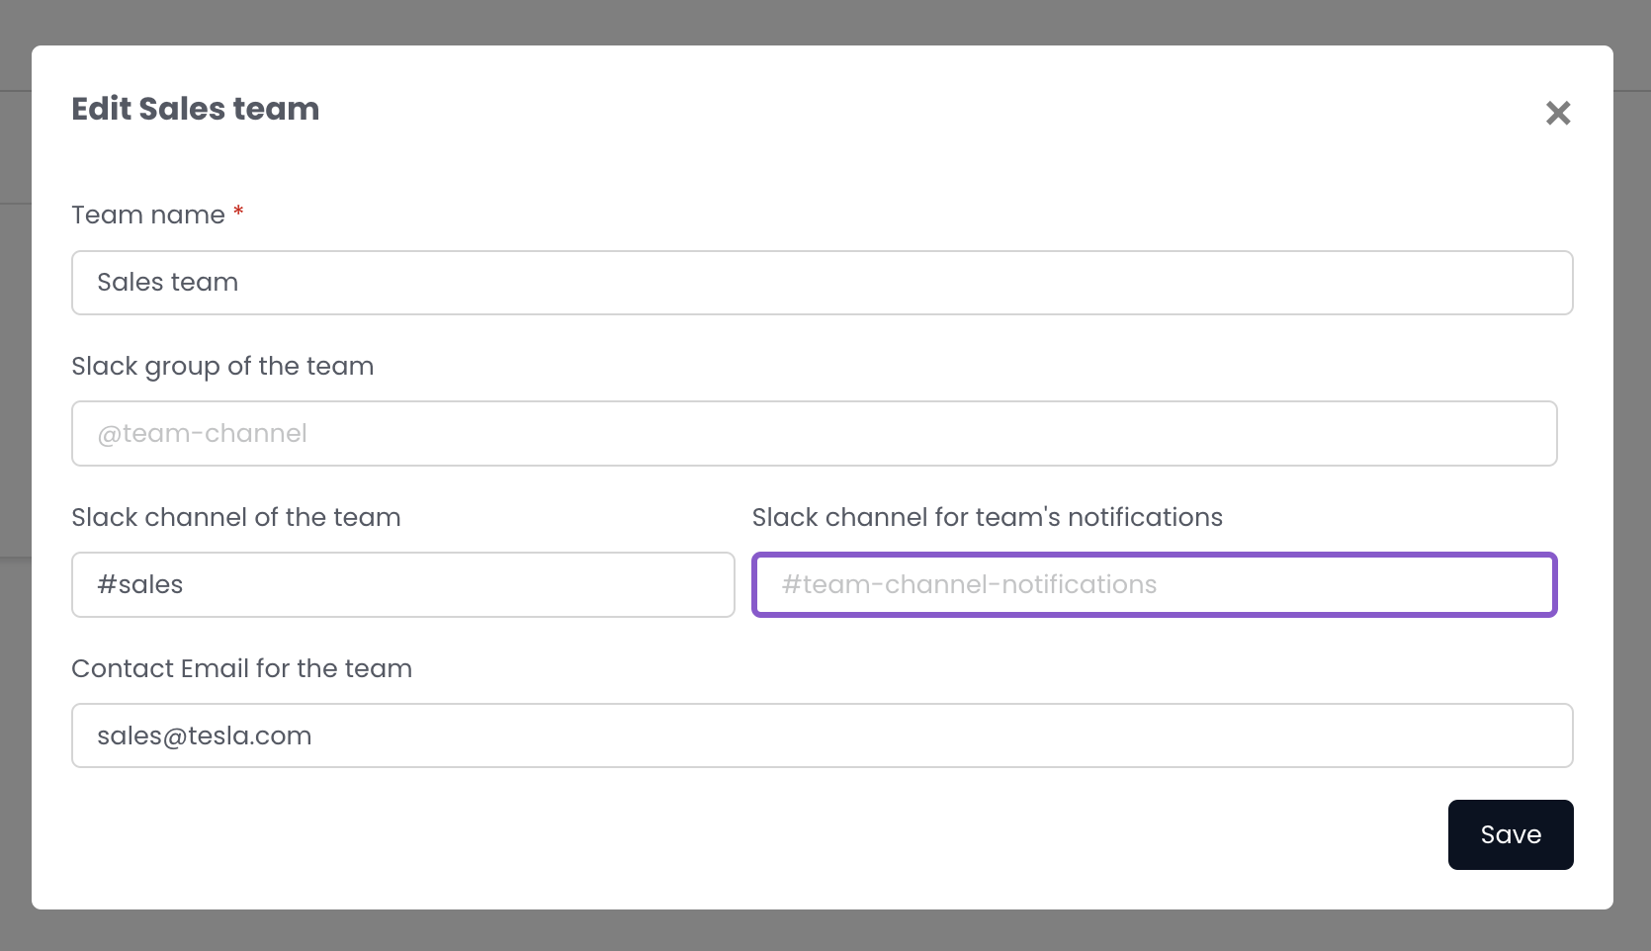Place cursor on the 'Sales team' text value
The height and width of the screenshot is (951, 1651).
point(167,283)
